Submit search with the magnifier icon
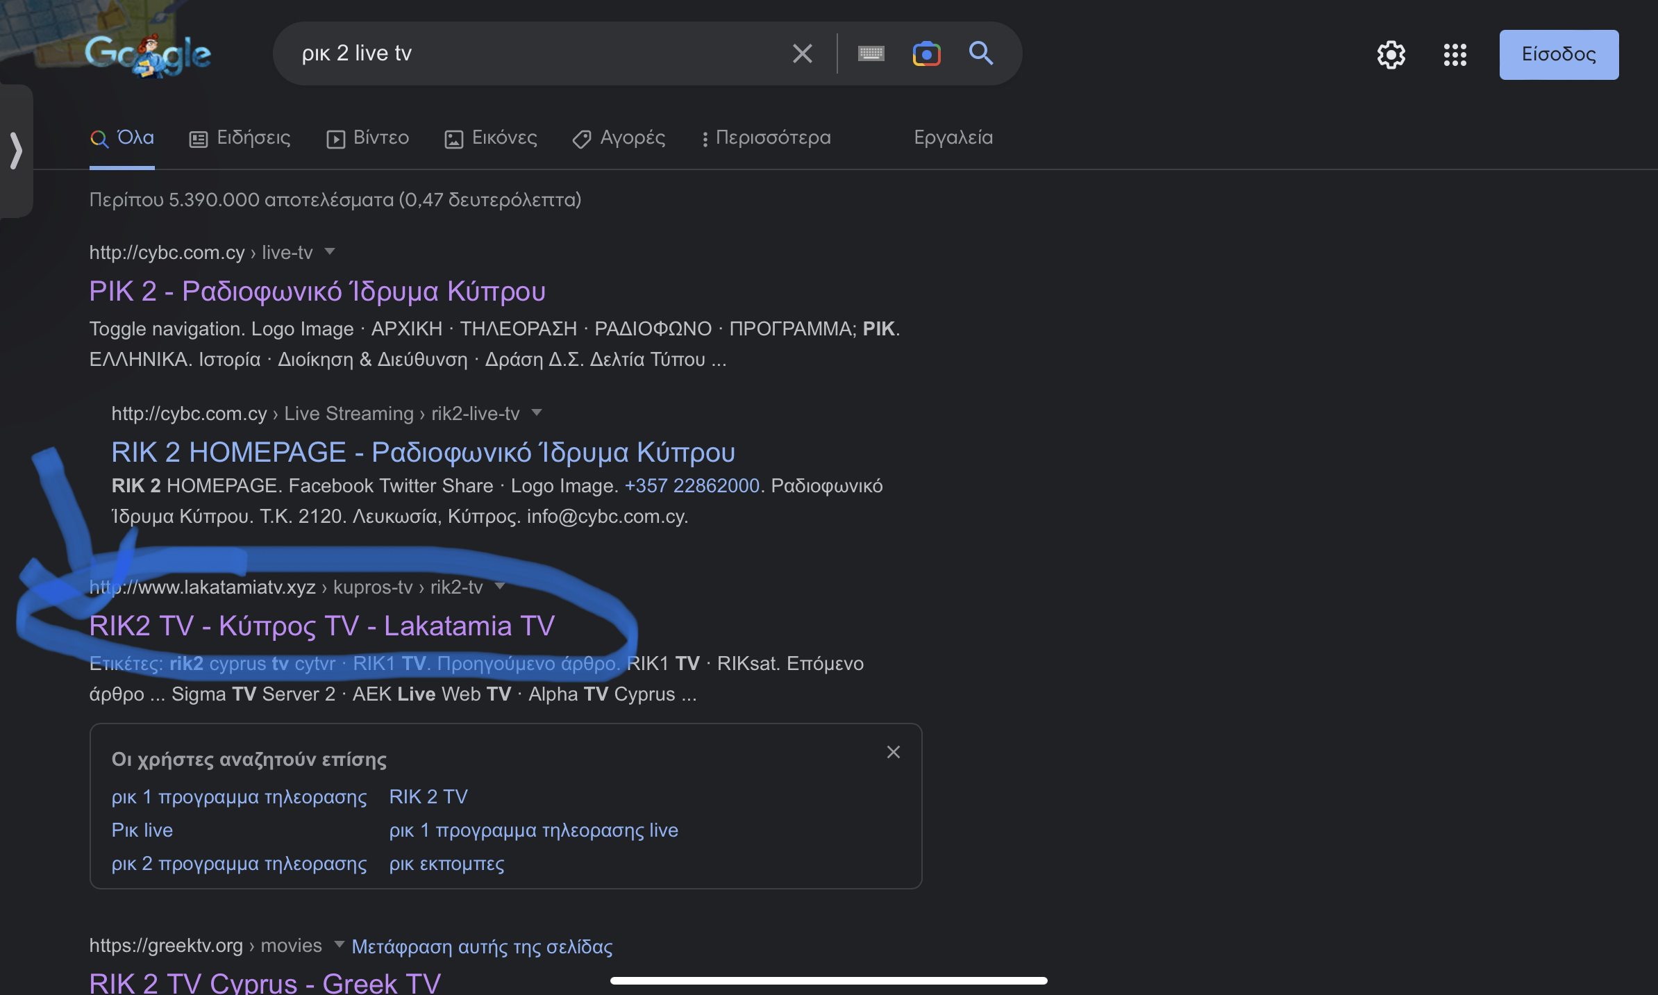 [x=981, y=53]
